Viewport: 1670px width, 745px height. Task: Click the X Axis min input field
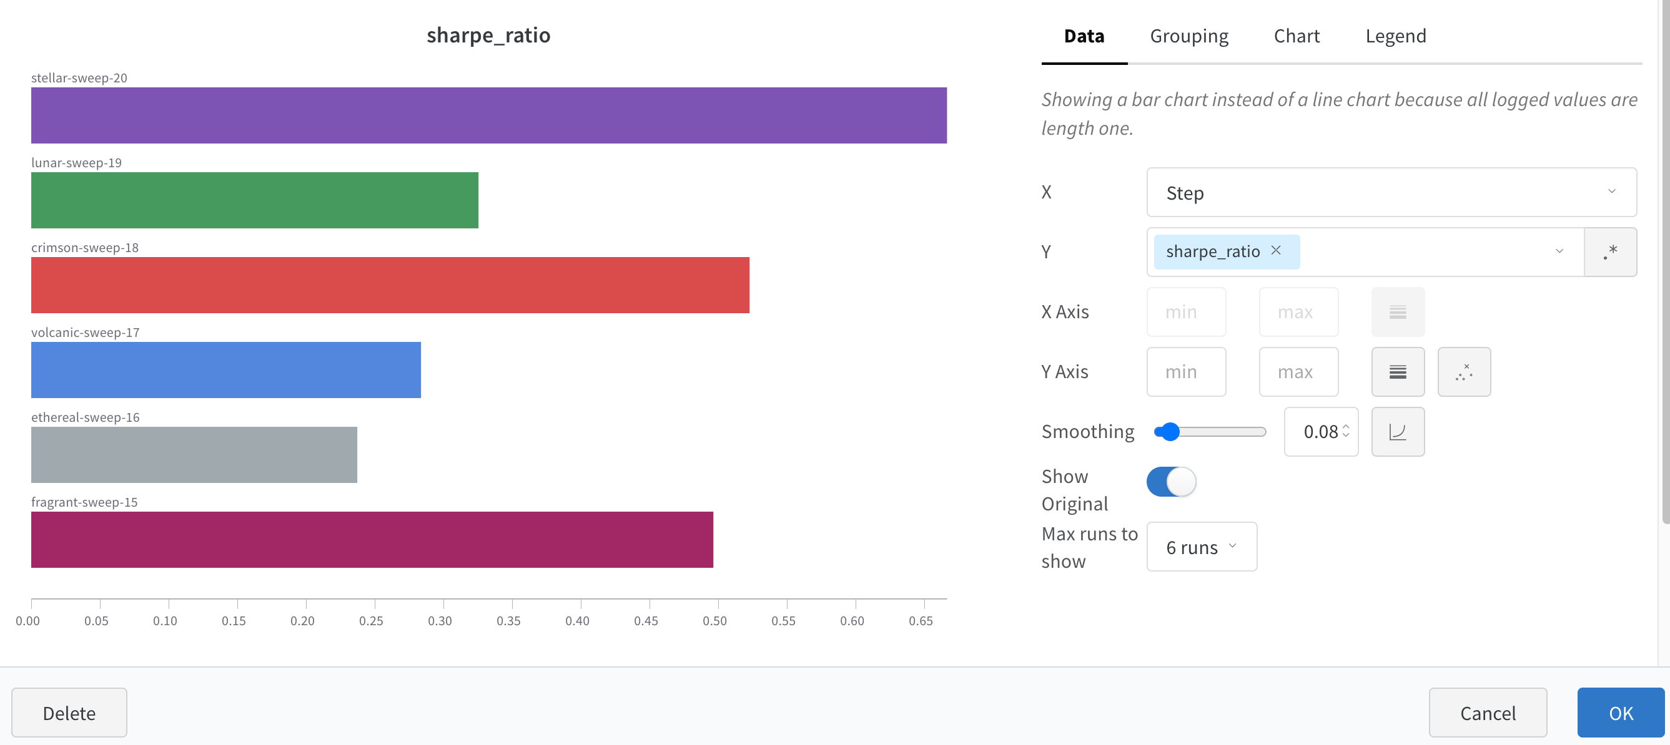(1186, 311)
